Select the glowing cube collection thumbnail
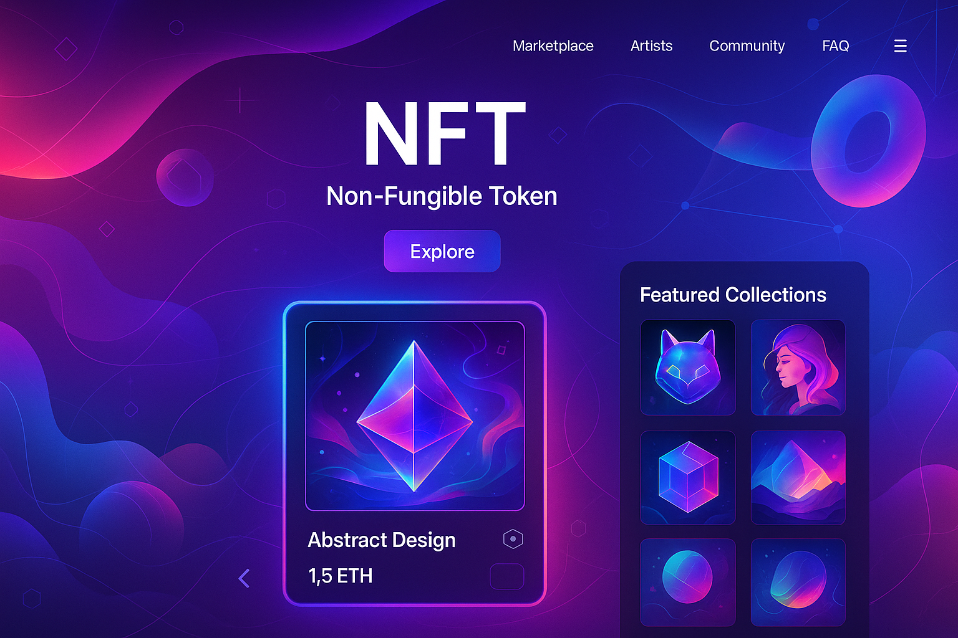Screen dimensions: 958x638 [x=688, y=477]
